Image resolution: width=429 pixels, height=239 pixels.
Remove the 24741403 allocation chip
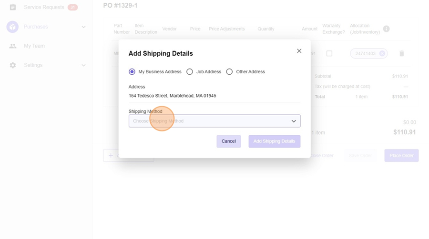point(382,54)
